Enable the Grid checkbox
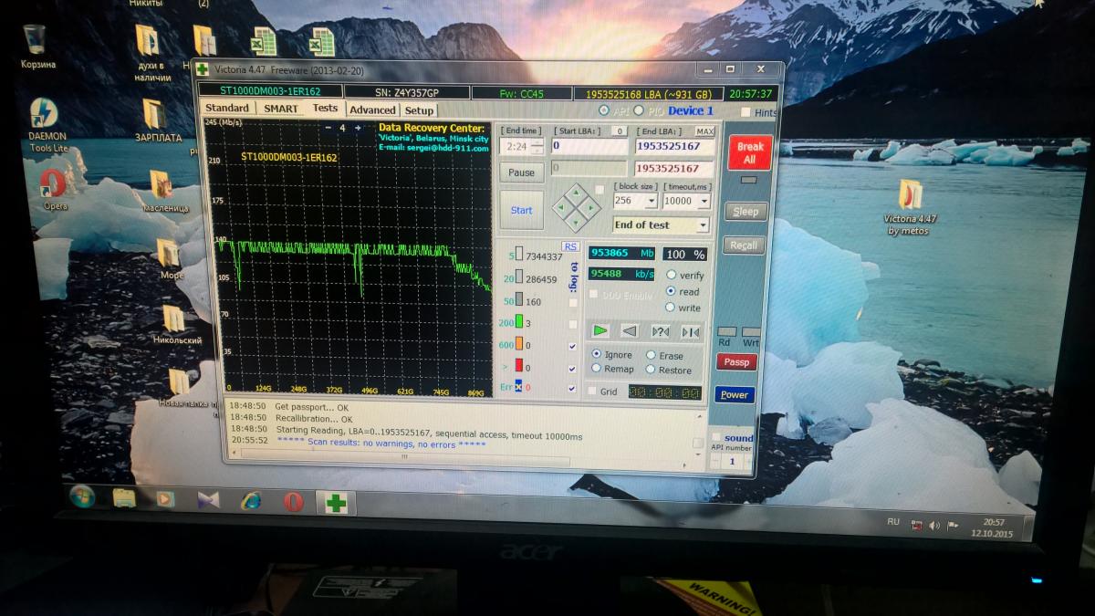 pos(592,392)
